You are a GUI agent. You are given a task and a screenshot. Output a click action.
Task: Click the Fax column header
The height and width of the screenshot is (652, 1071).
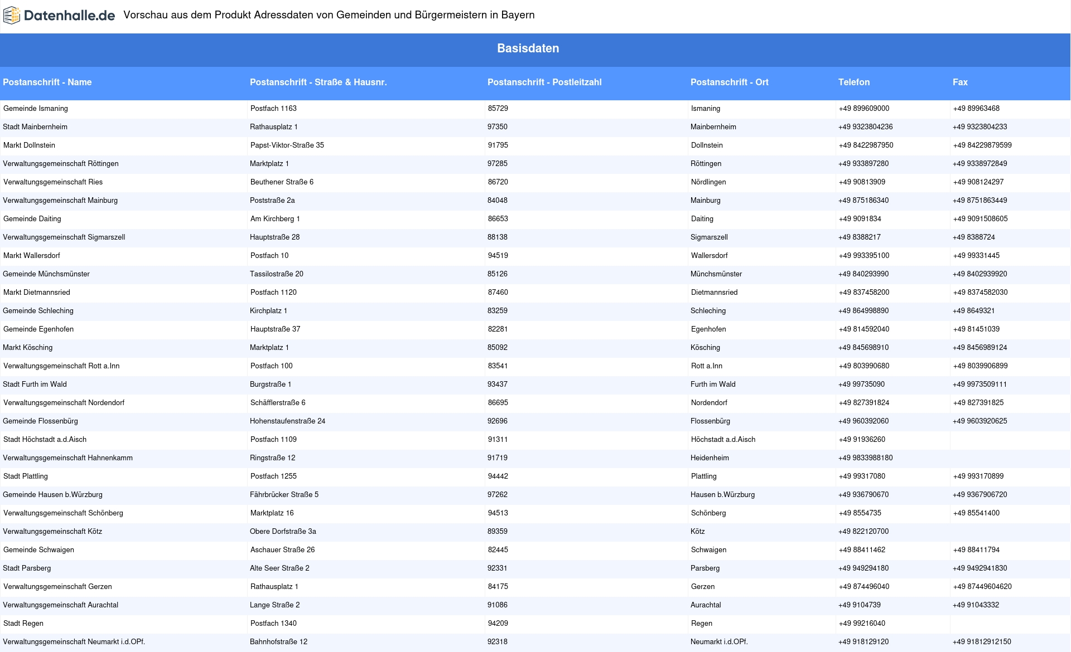point(959,82)
